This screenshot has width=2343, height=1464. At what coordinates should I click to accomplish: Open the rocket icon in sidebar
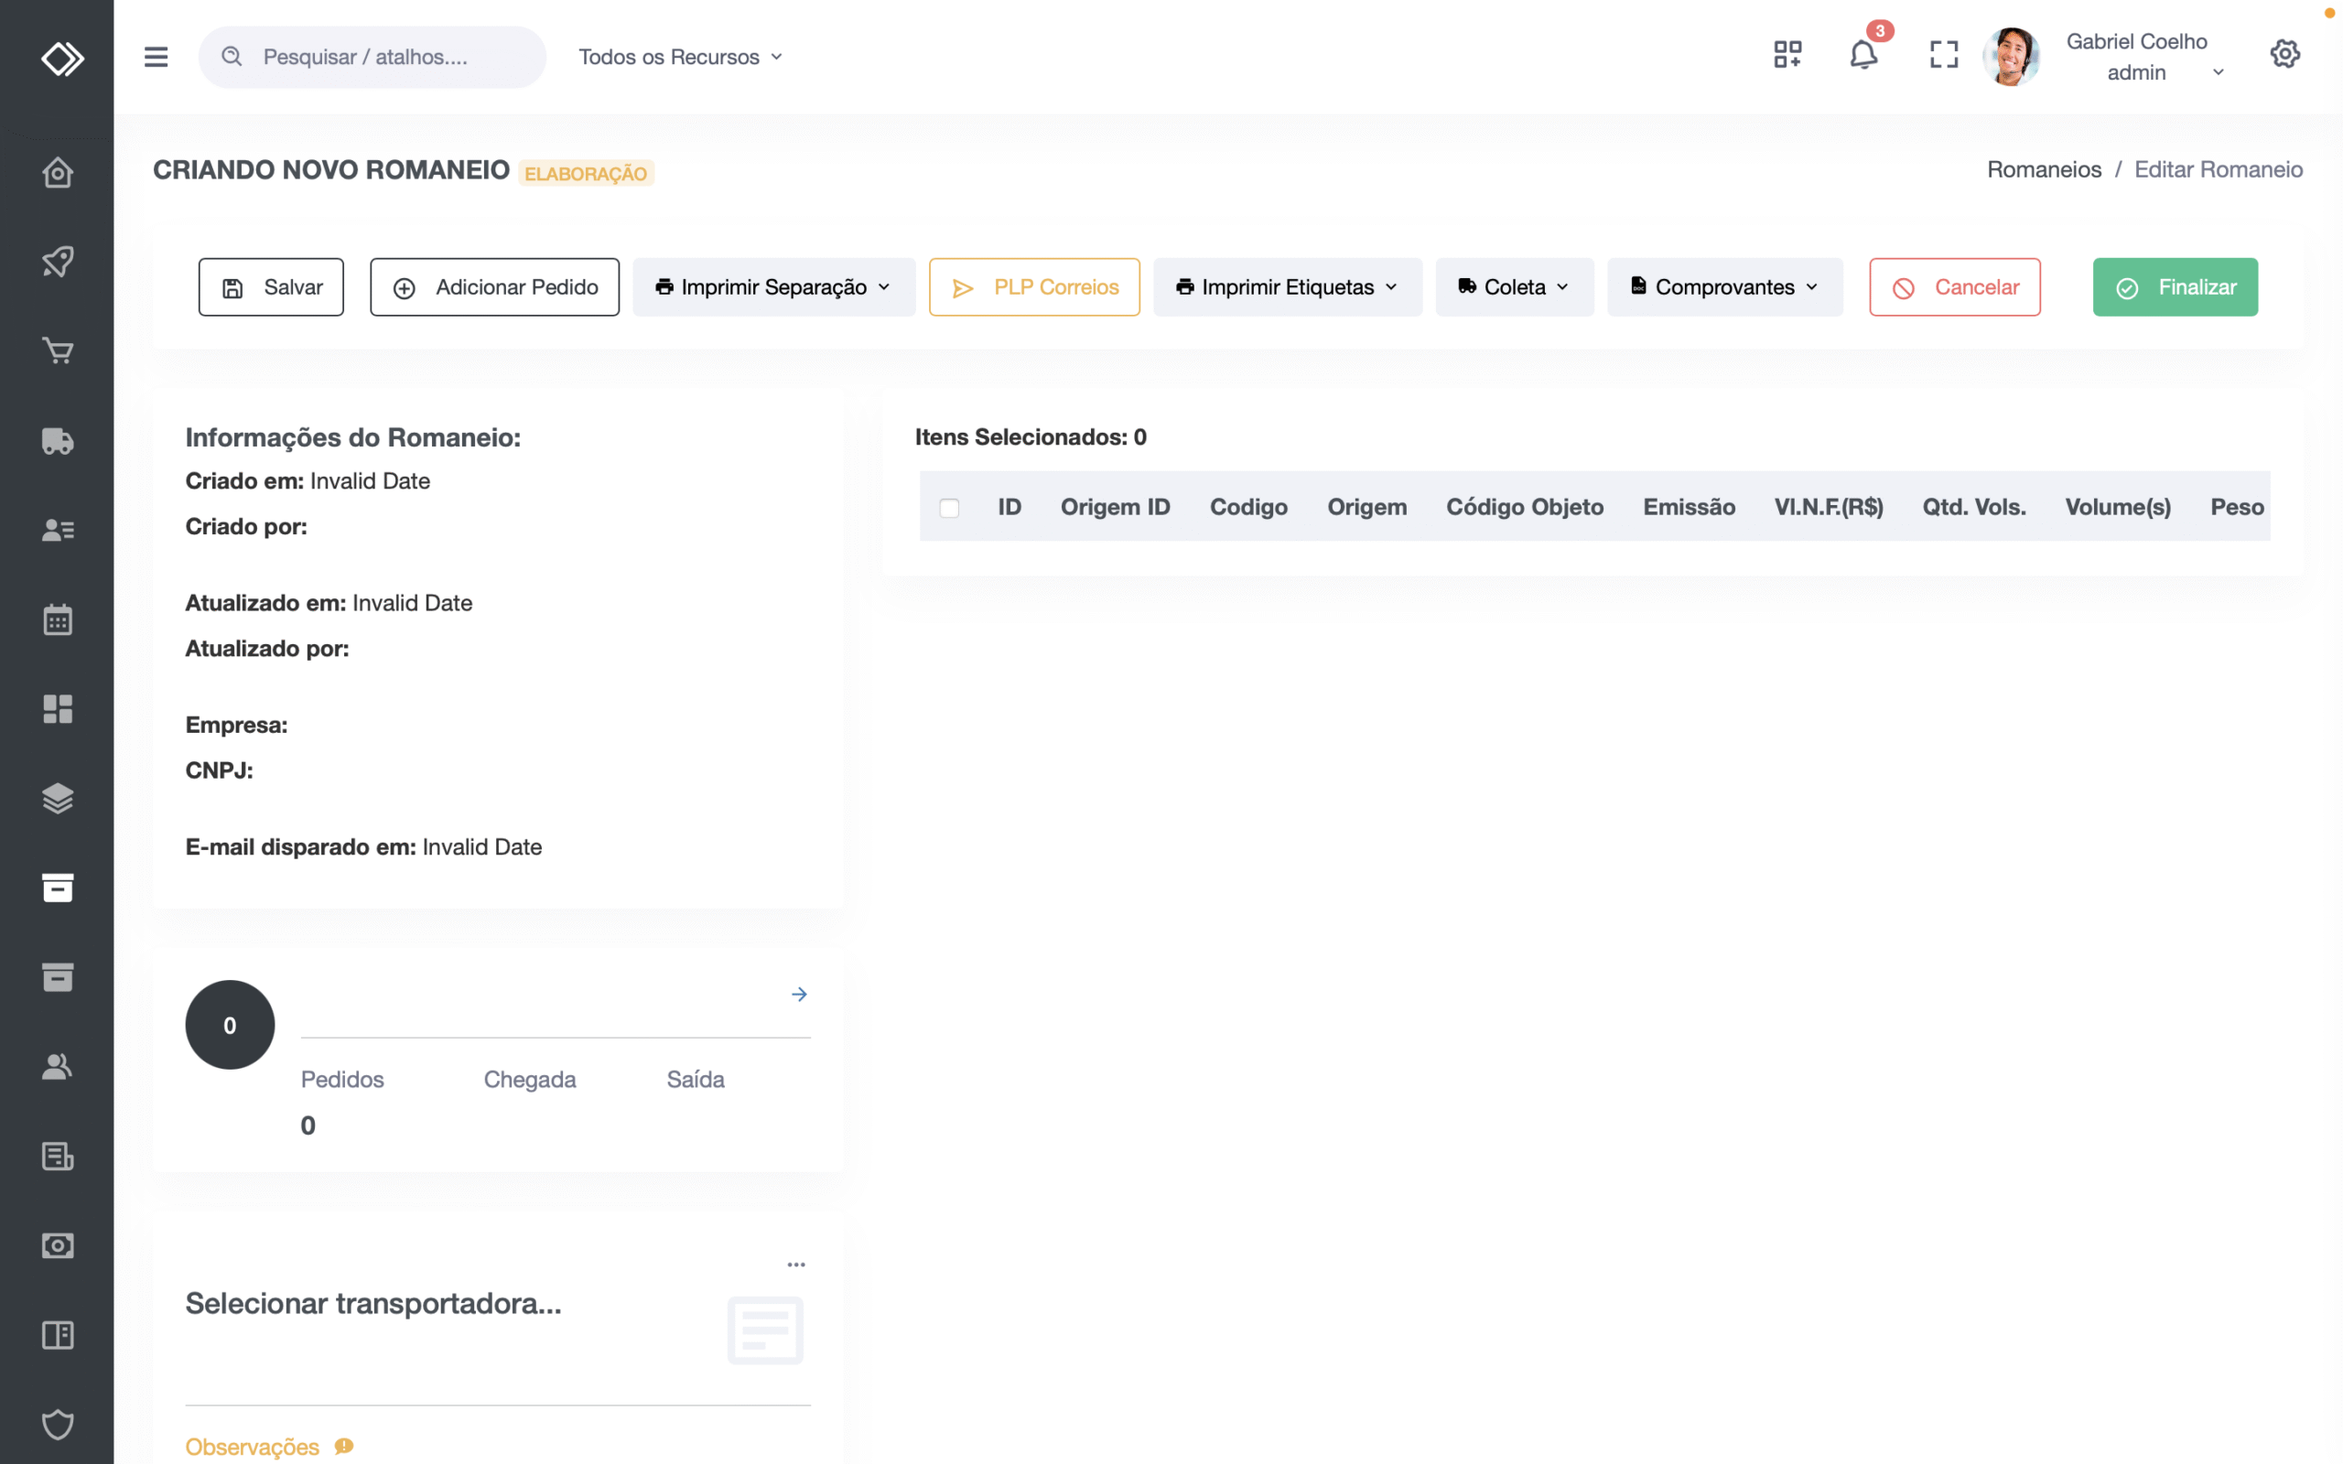[57, 262]
